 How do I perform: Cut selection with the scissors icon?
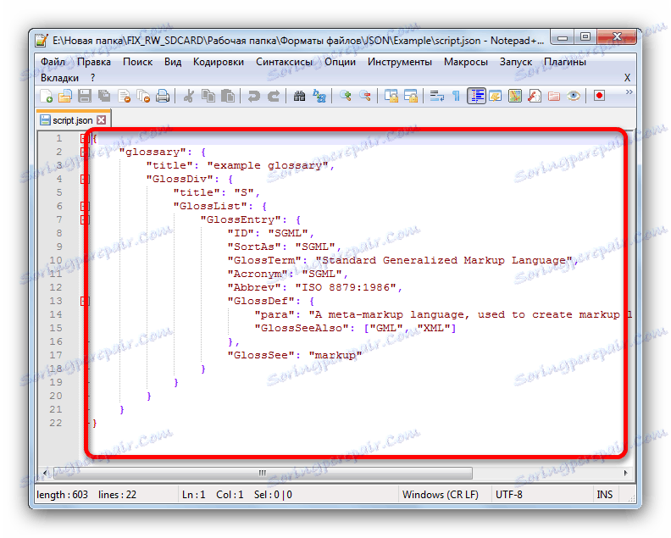click(188, 96)
